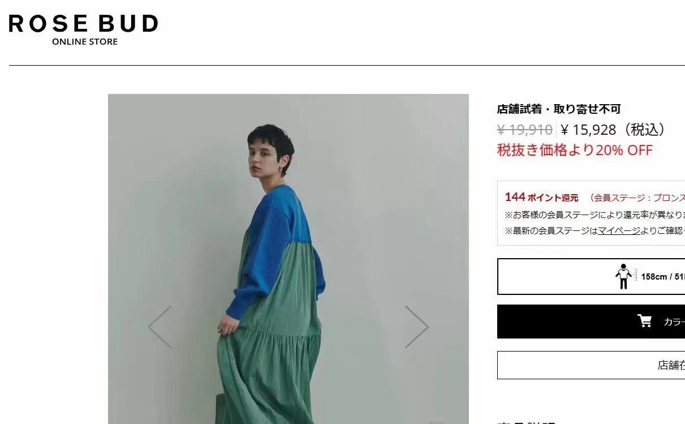Viewport: 685px width, 424px height.
Task: Open the マイページ link
Action: pyautogui.click(x=619, y=230)
